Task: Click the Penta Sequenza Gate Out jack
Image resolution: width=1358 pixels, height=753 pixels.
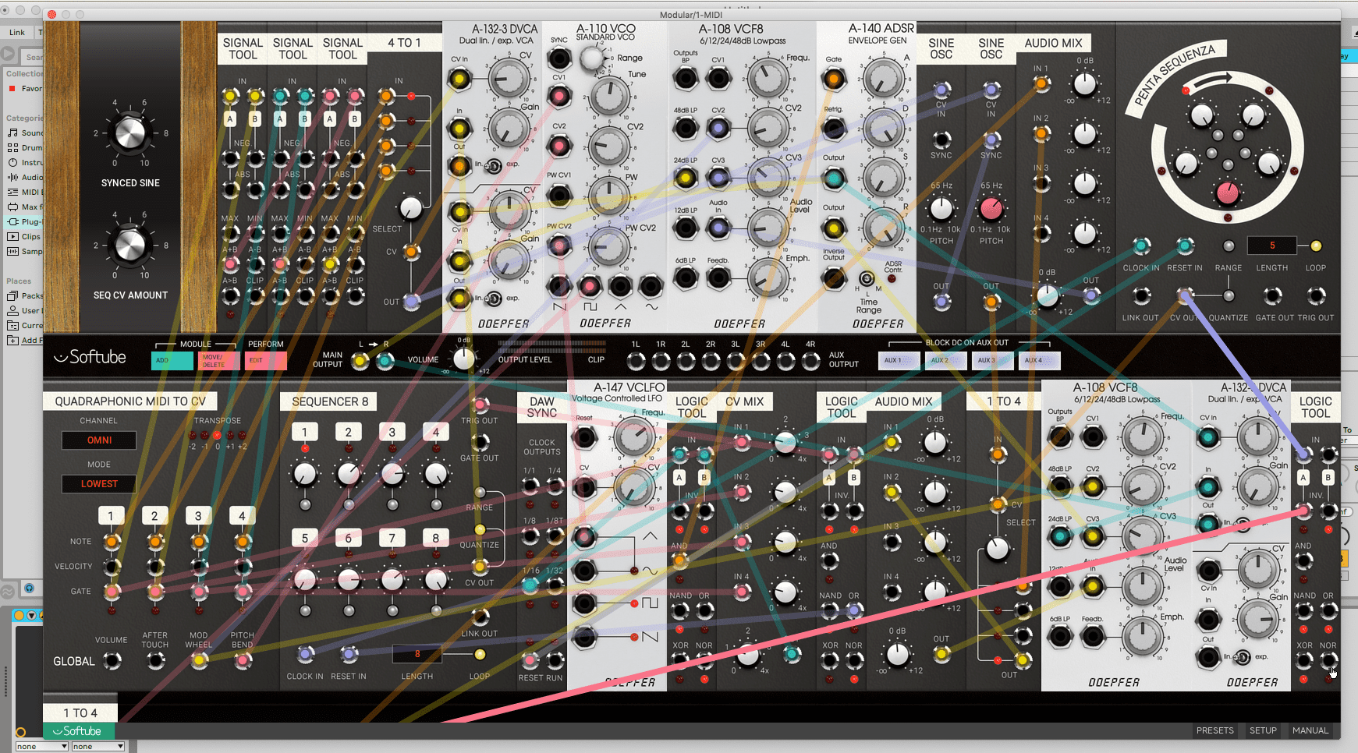Action: tap(1272, 296)
